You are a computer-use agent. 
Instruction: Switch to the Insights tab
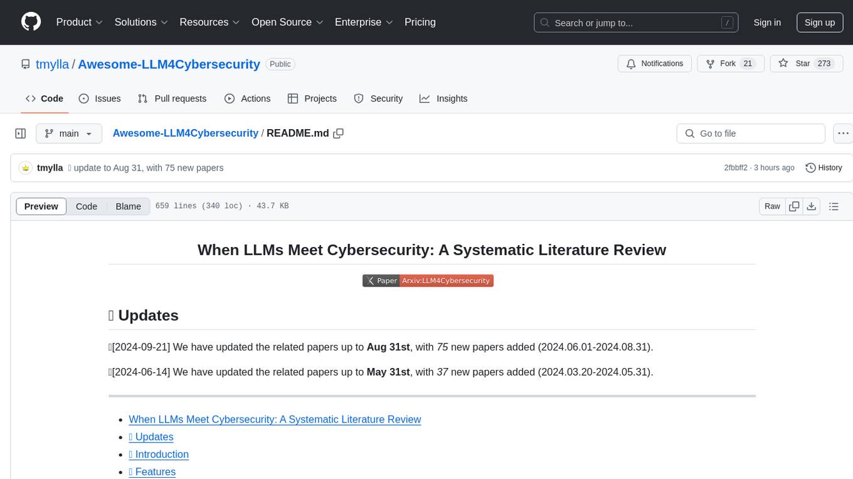443,98
